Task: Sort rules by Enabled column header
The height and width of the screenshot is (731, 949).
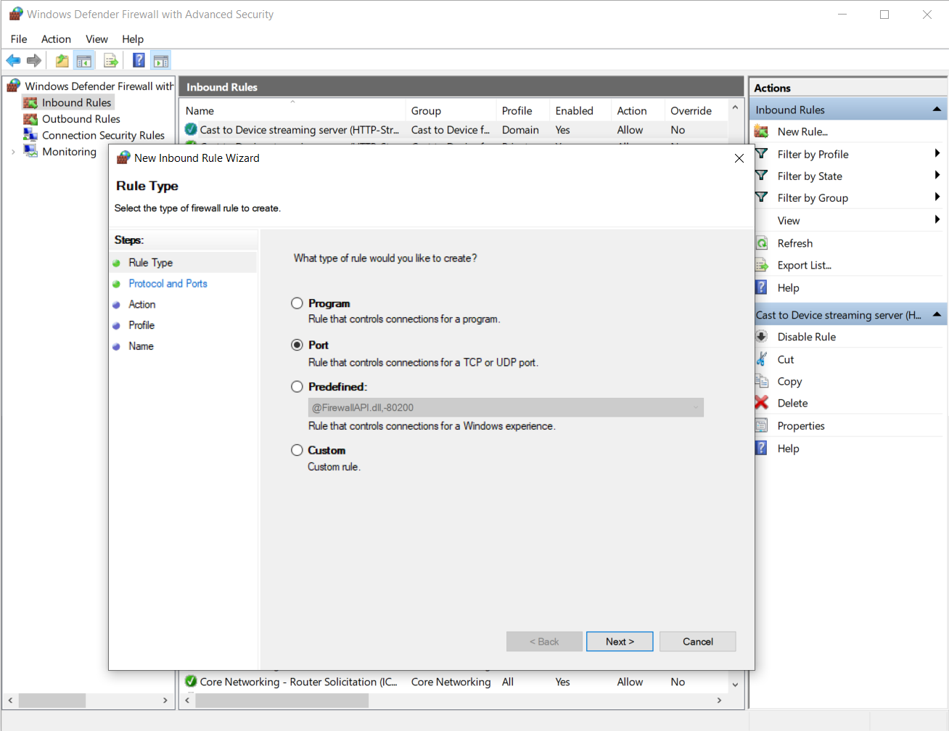Action: tap(580, 110)
